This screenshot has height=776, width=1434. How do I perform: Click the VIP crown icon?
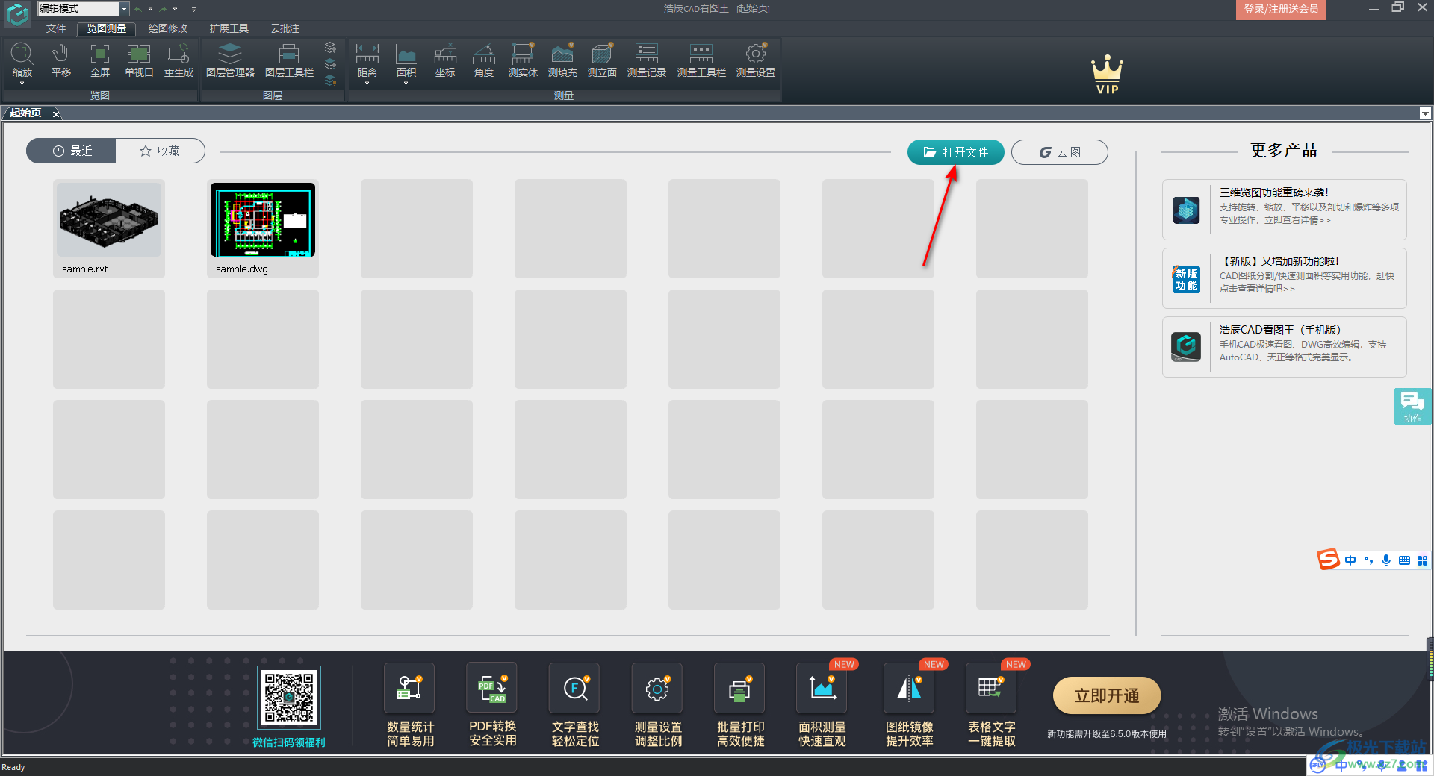coord(1107,75)
